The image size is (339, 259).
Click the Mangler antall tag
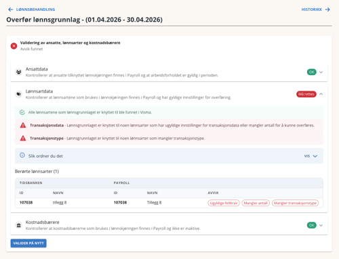pyautogui.click(x=256, y=203)
